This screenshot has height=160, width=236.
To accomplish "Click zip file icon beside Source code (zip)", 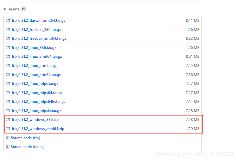I will (8, 138).
